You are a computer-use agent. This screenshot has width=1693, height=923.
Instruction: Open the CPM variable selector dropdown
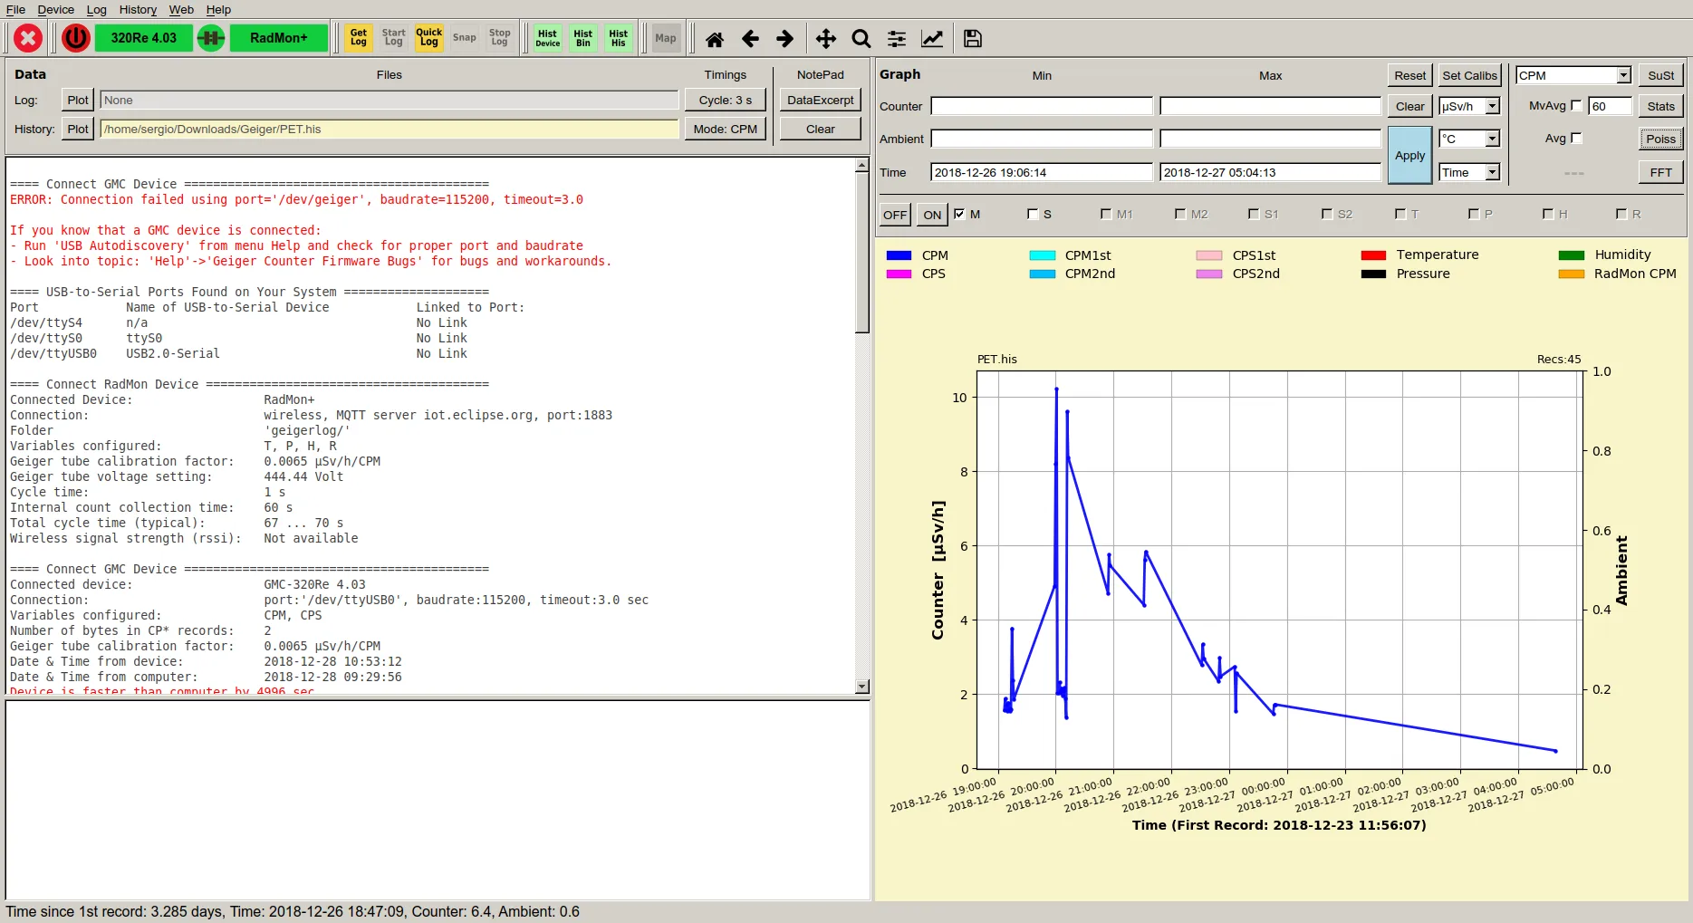pyautogui.click(x=1573, y=75)
